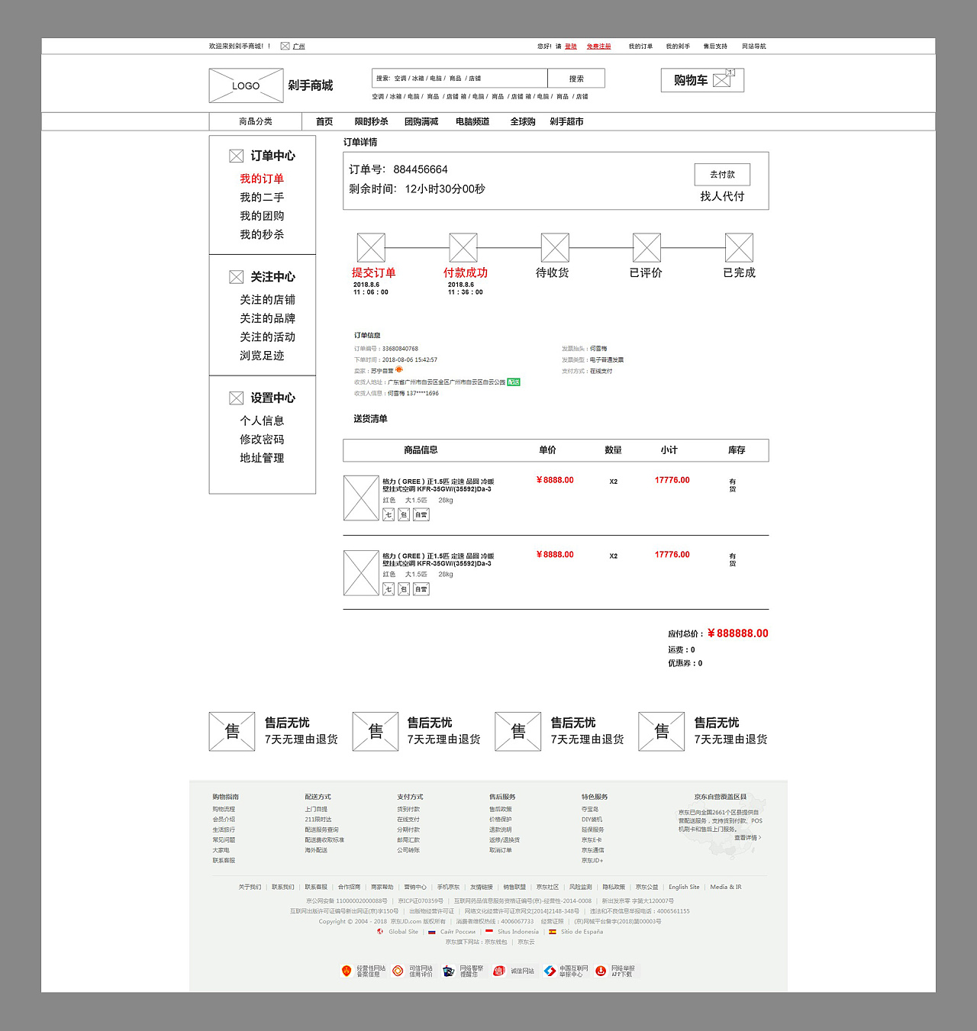Select 浏览足迹 in sidebar

click(x=262, y=356)
